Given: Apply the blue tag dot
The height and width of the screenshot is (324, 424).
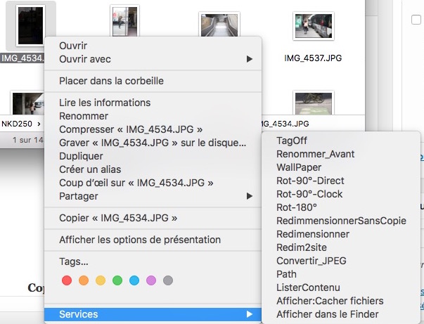Looking at the screenshot, I should [134, 281].
